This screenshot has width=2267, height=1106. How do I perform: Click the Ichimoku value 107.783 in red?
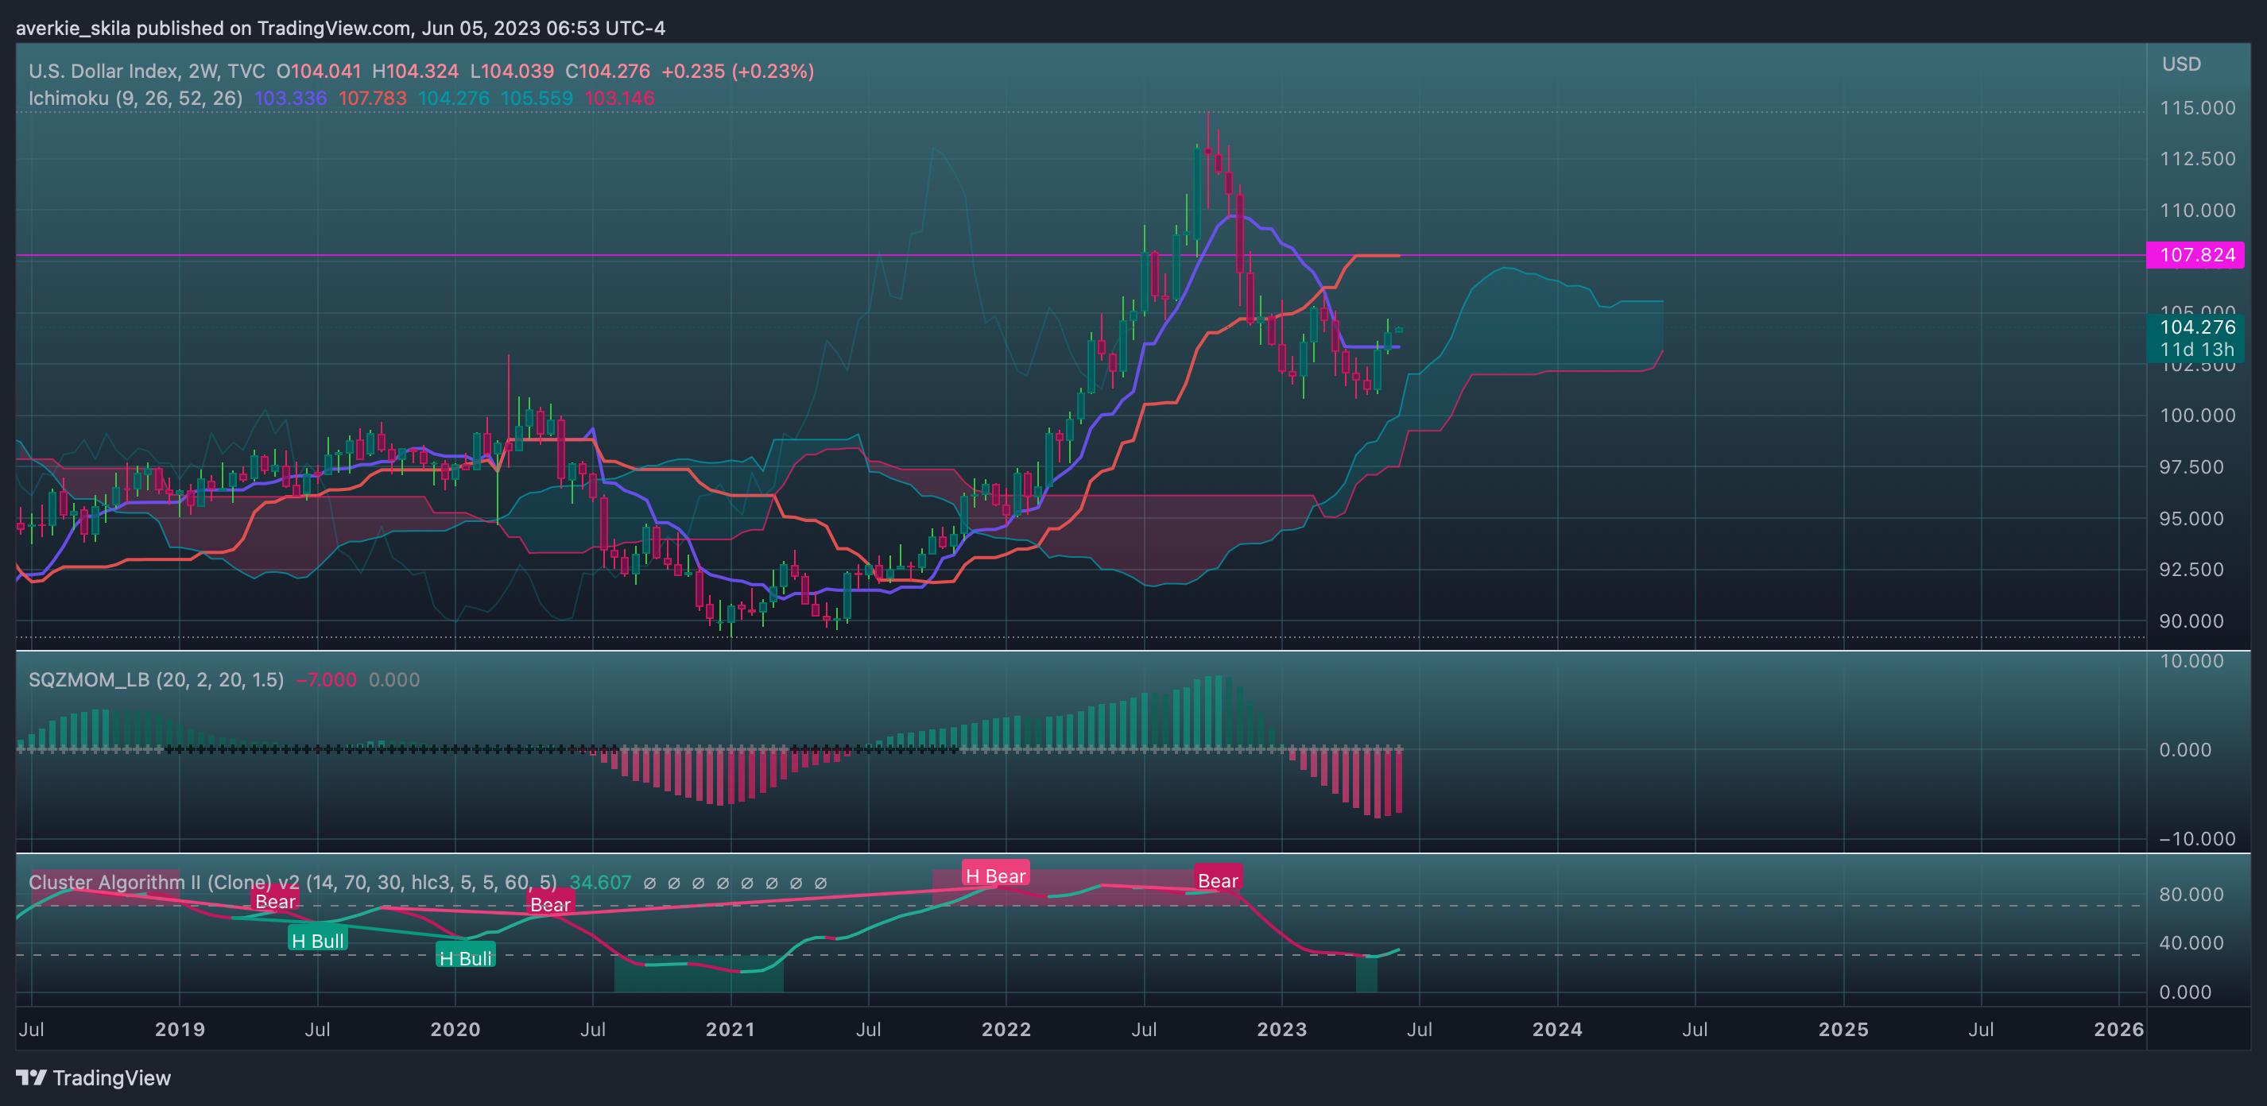click(x=372, y=98)
